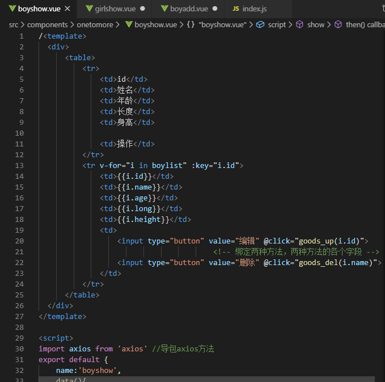385x382 pixels.
Task: Click "boylist" in the v-for line
Action: (169, 165)
